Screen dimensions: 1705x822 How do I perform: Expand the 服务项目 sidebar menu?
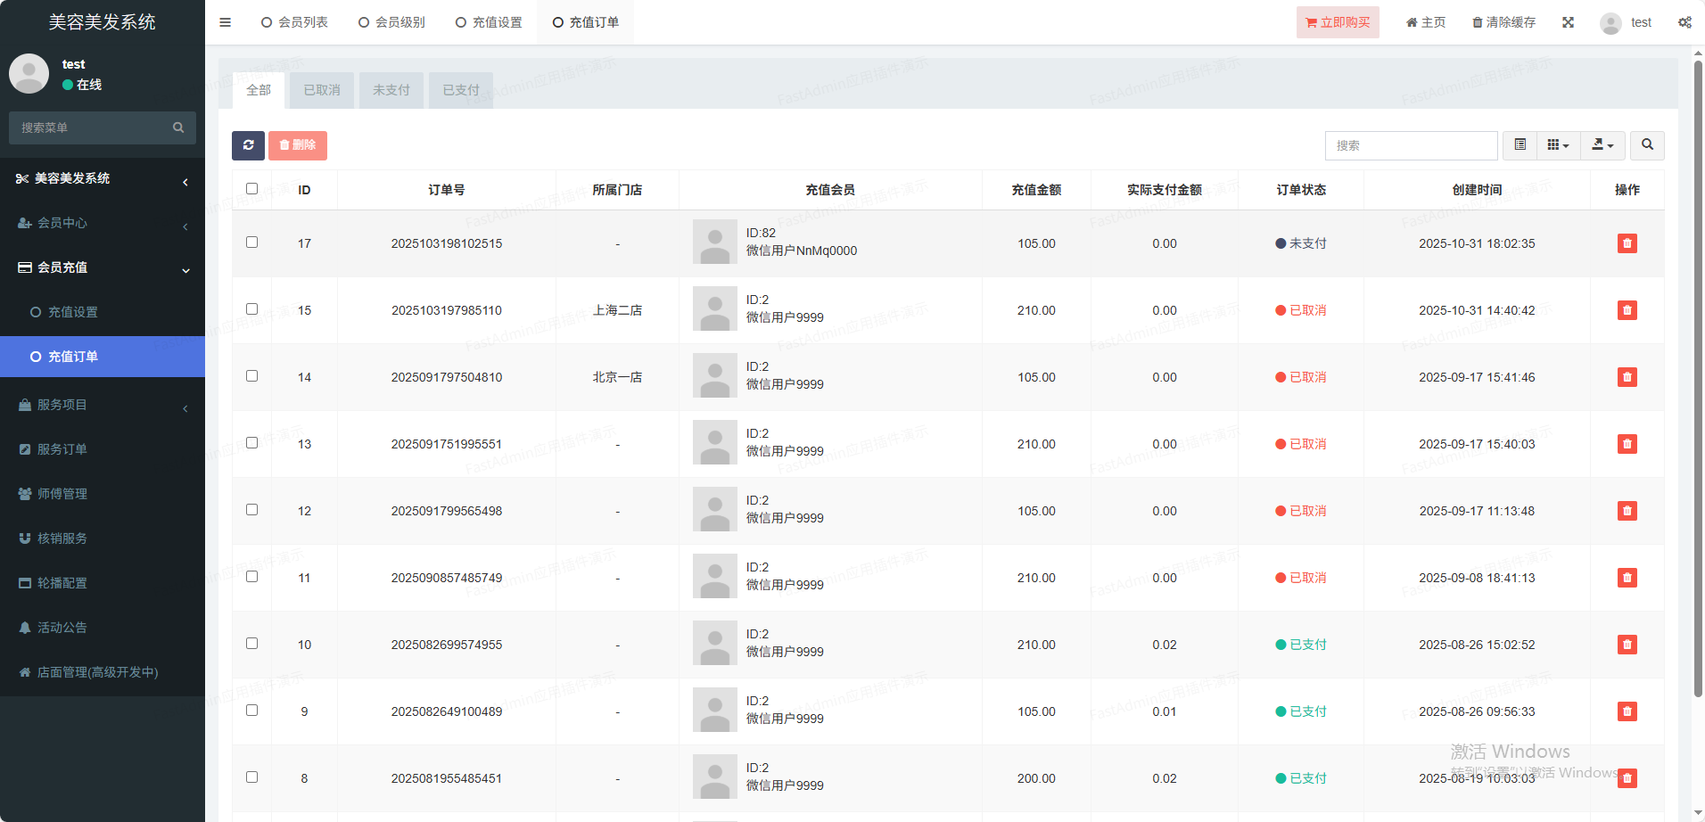point(103,405)
